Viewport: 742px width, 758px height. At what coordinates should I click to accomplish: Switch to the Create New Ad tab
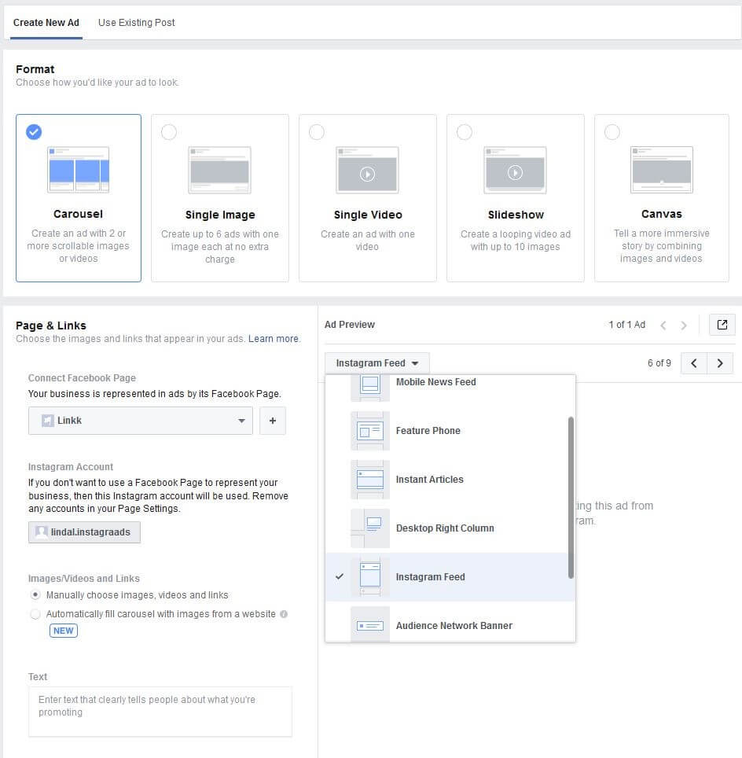click(x=46, y=23)
